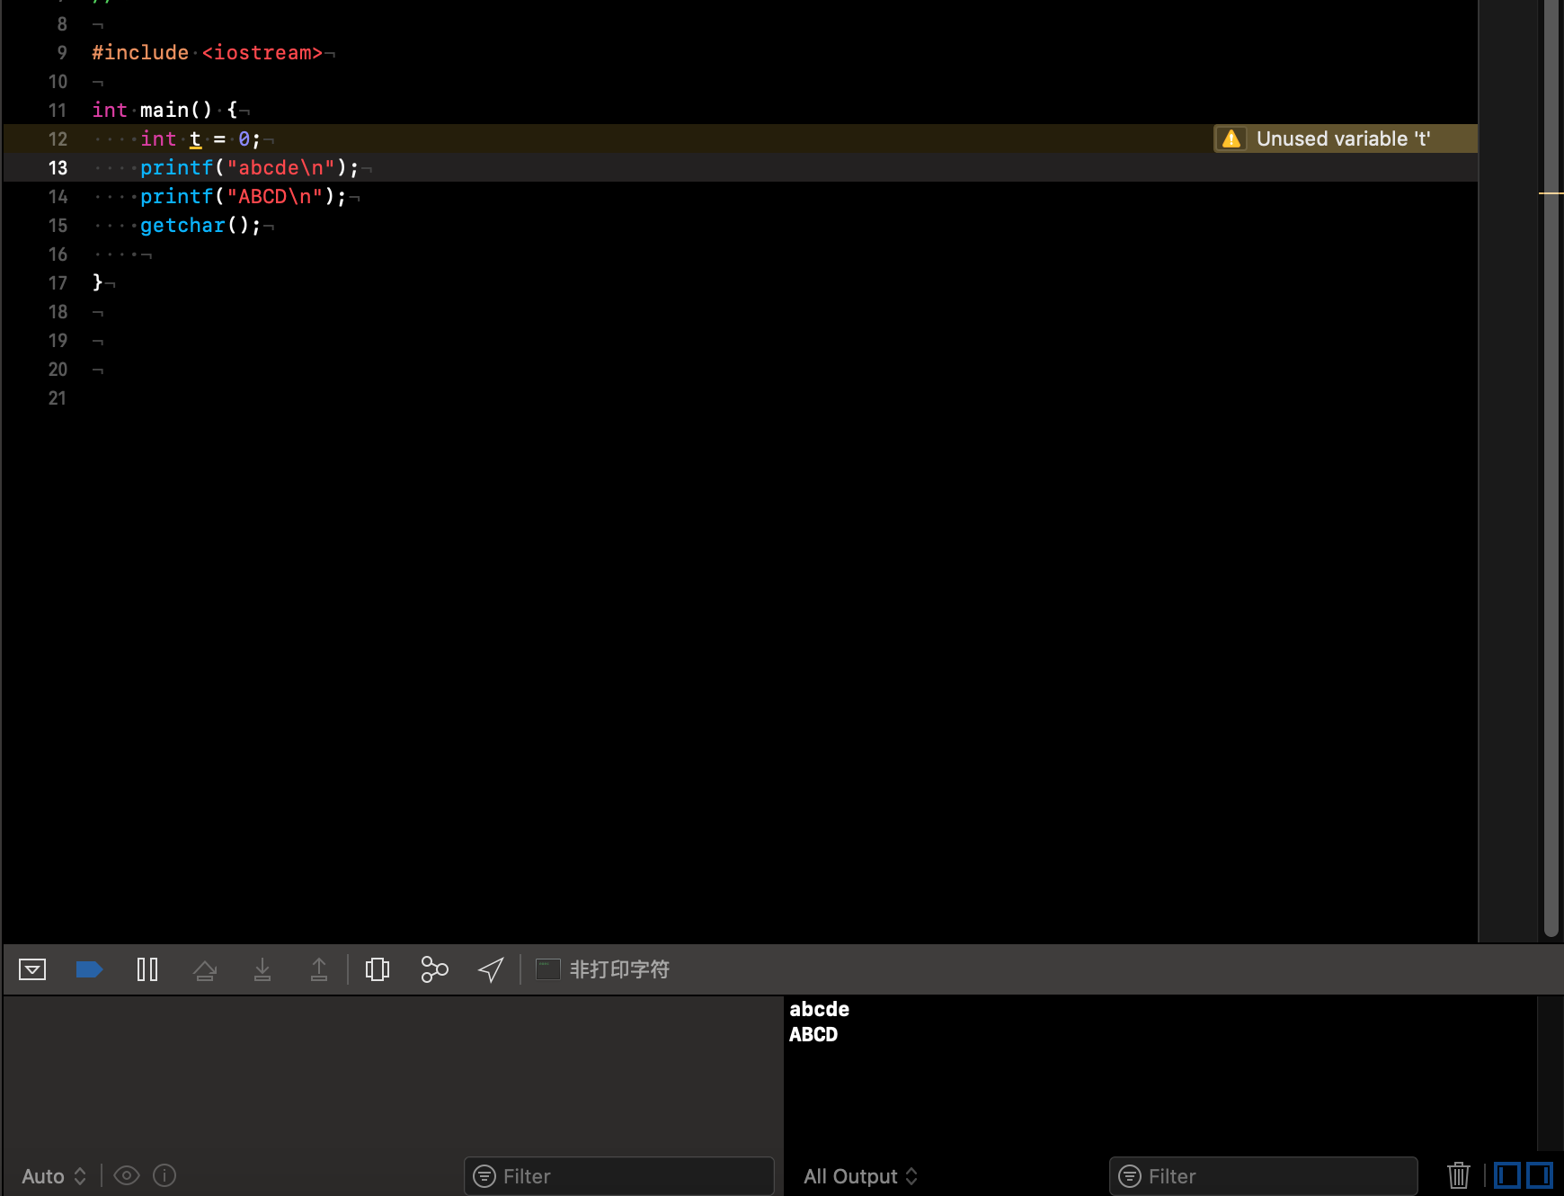Open the debug view hierarchy
1564x1196 pixels.
point(378,969)
